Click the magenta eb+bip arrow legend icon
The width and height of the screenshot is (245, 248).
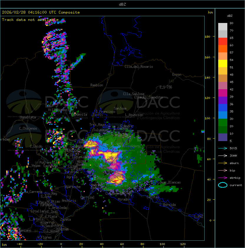coord(223,178)
